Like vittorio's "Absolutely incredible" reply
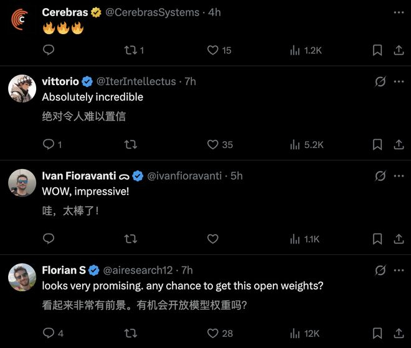The image size is (411, 348). pyautogui.click(x=212, y=145)
